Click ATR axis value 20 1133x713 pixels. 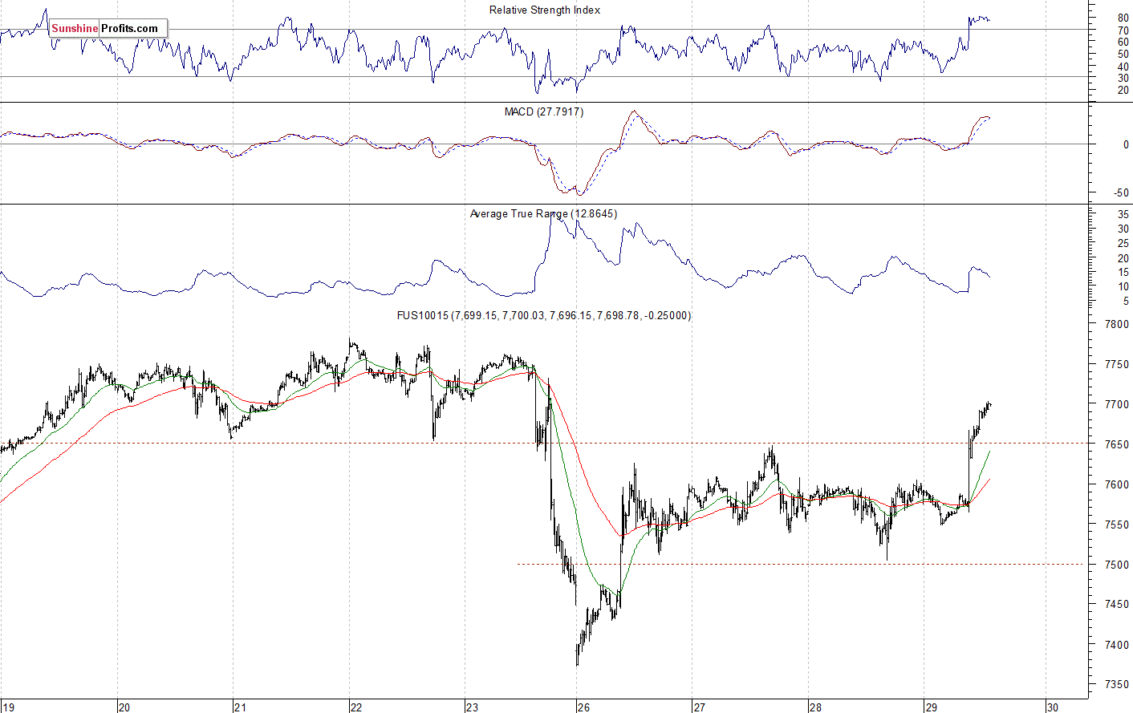1123,259
